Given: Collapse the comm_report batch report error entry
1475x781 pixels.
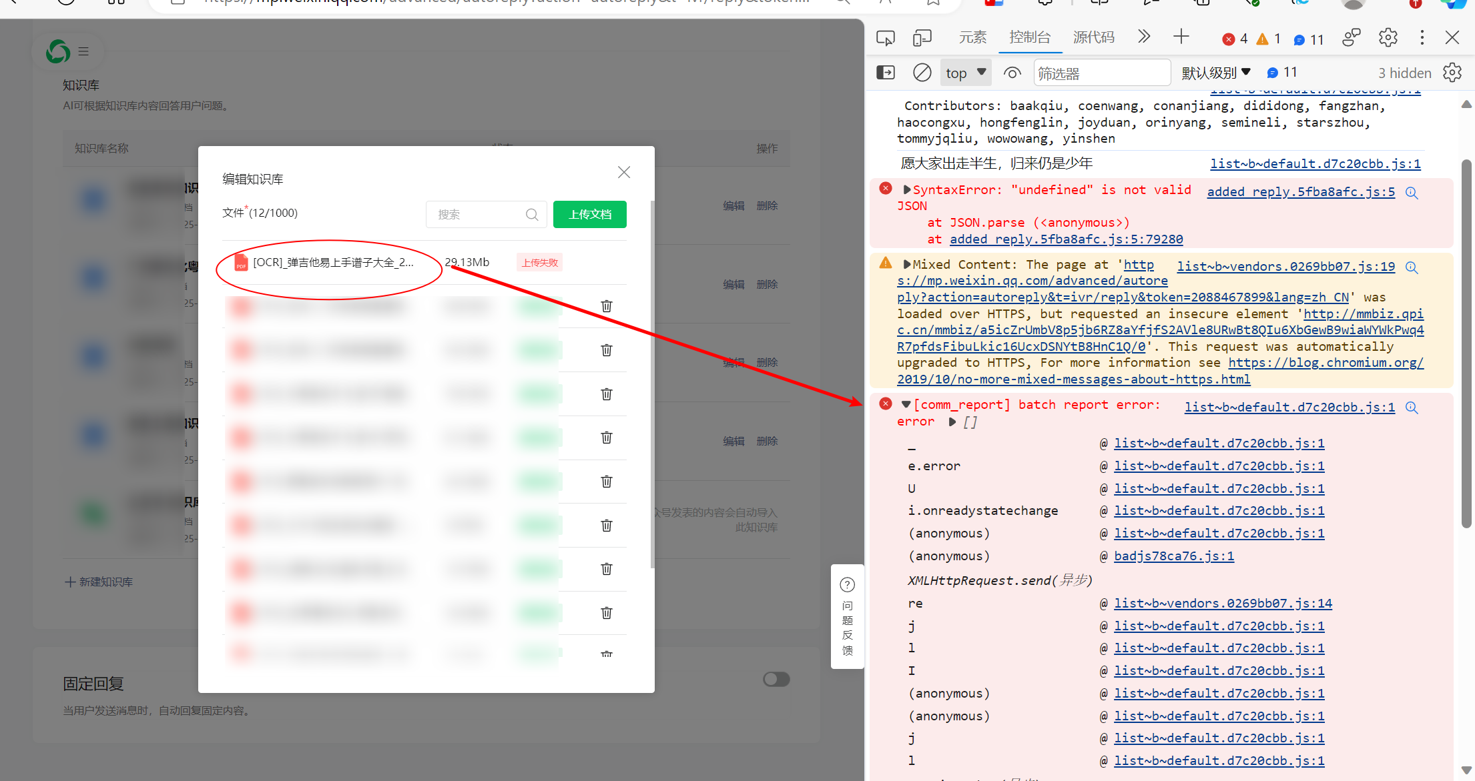Looking at the screenshot, I should [x=906, y=404].
